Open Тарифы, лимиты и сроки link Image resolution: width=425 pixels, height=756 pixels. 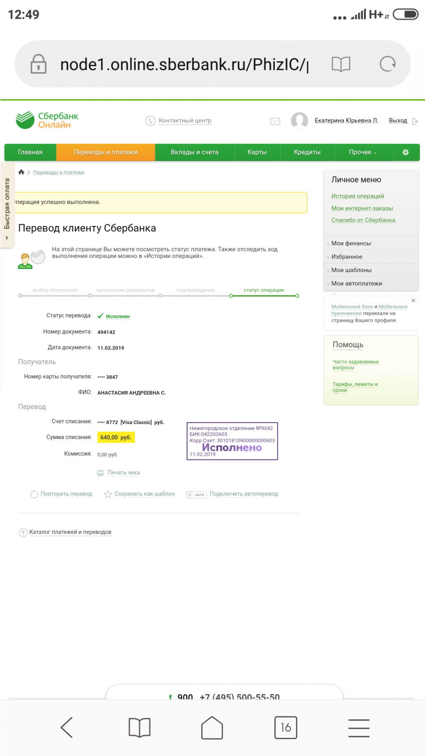[355, 387]
